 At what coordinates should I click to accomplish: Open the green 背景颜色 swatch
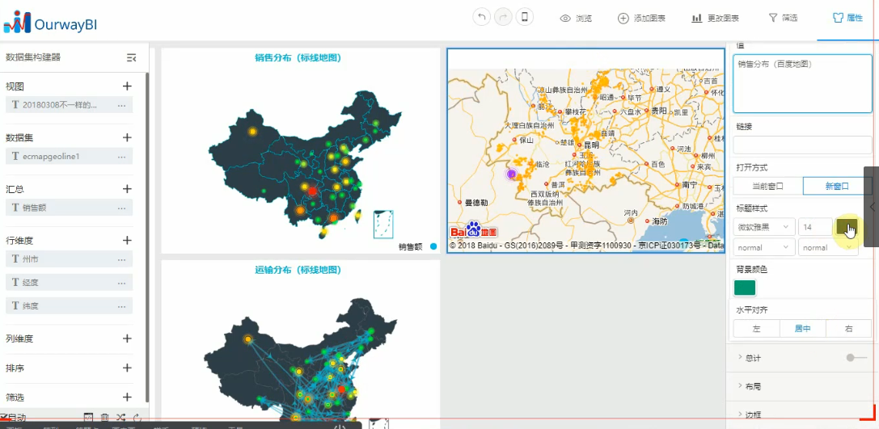tap(745, 288)
